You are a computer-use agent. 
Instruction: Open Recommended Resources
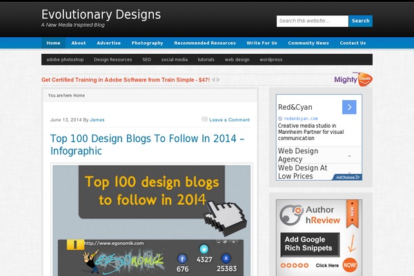click(205, 43)
